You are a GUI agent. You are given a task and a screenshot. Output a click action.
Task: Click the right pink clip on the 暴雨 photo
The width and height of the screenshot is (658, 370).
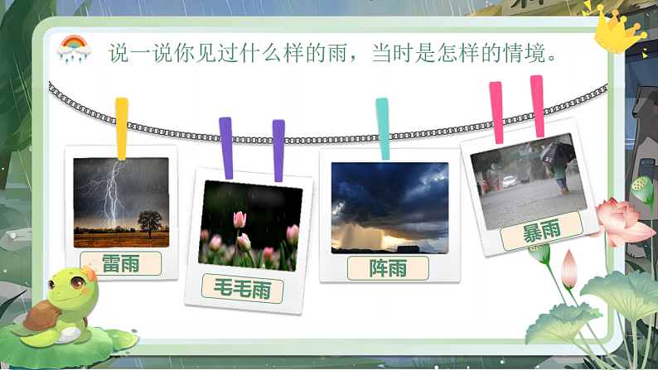point(537,106)
